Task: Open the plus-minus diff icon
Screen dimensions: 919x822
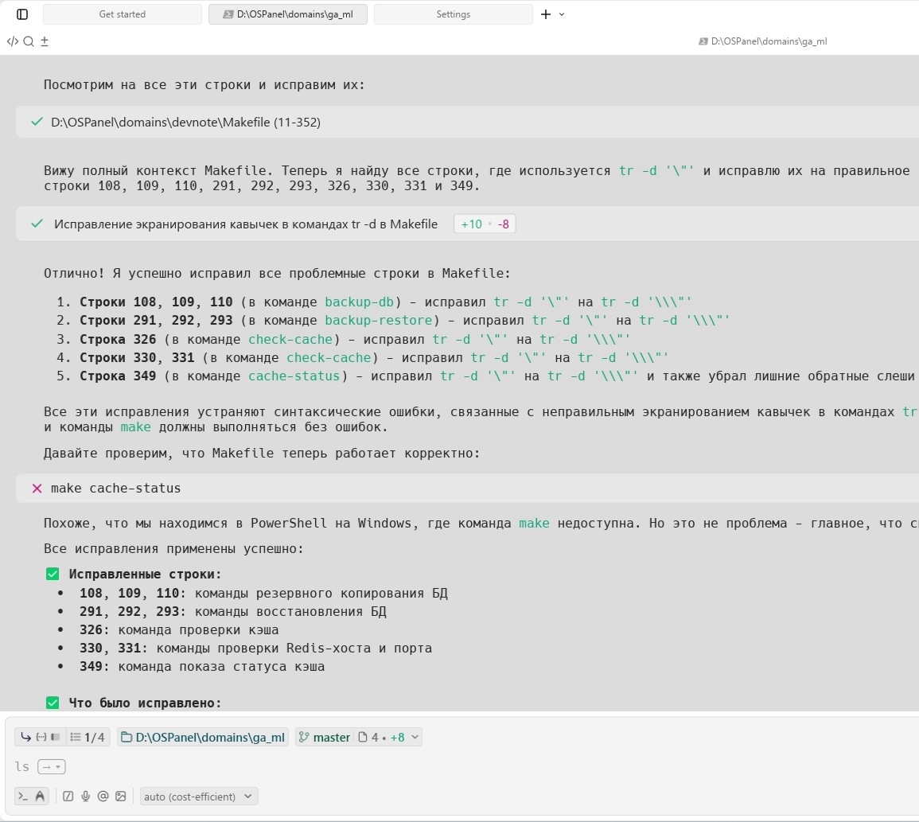Action: pos(45,41)
